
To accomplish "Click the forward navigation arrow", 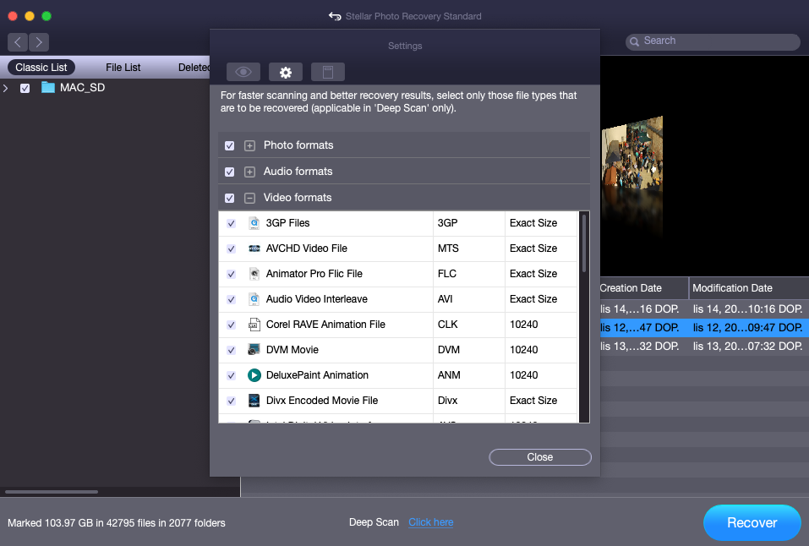I will tap(39, 41).
